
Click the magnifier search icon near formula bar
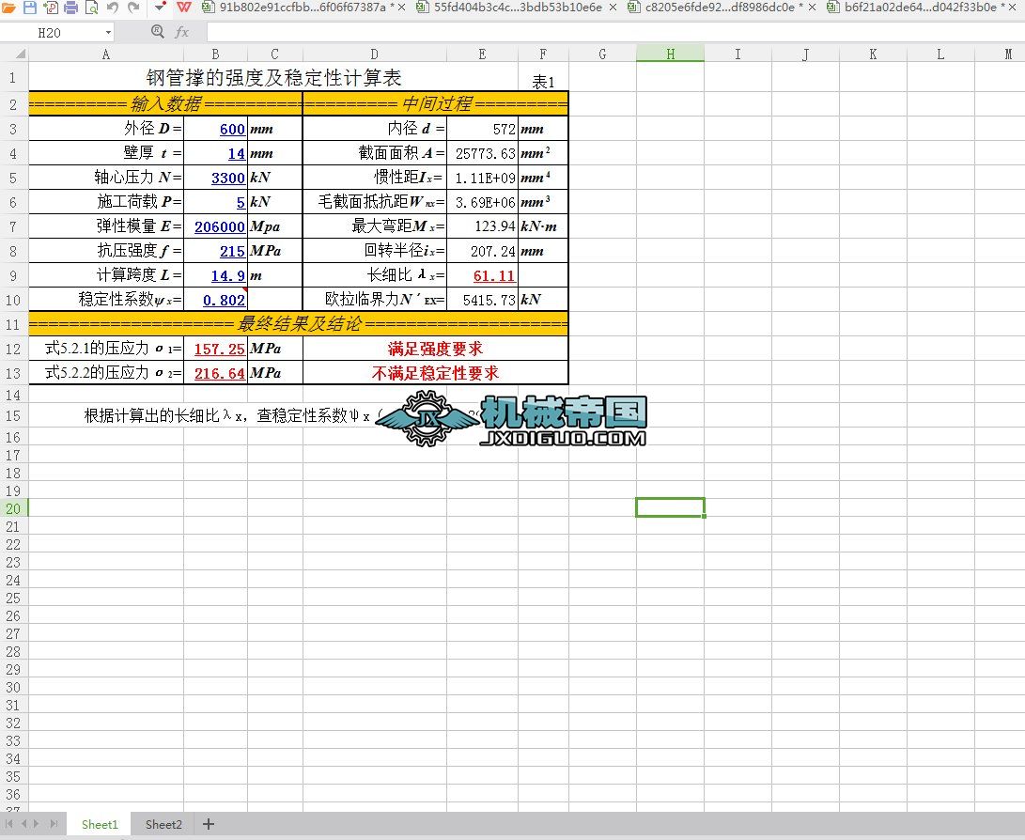pyautogui.click(x=156, y=31)
